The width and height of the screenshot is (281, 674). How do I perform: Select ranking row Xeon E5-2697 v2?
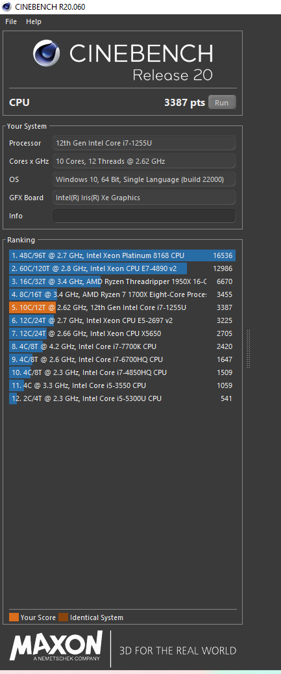[x=122, y=320]
